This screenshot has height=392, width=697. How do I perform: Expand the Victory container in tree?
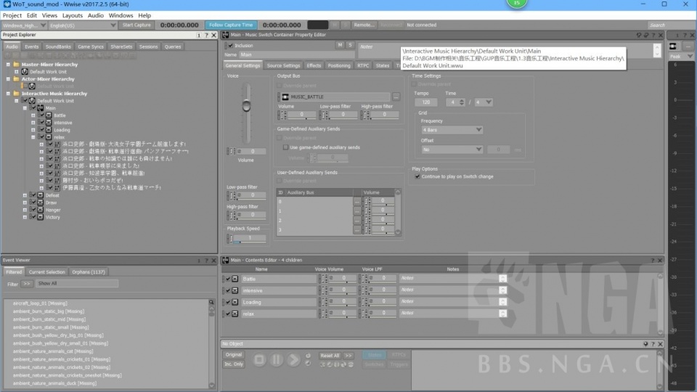tap(25, 217)
